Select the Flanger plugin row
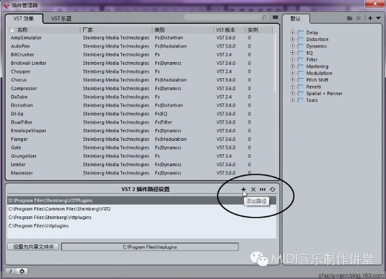Viewport: 386px width, 279px height. click(x=141, y=139)
